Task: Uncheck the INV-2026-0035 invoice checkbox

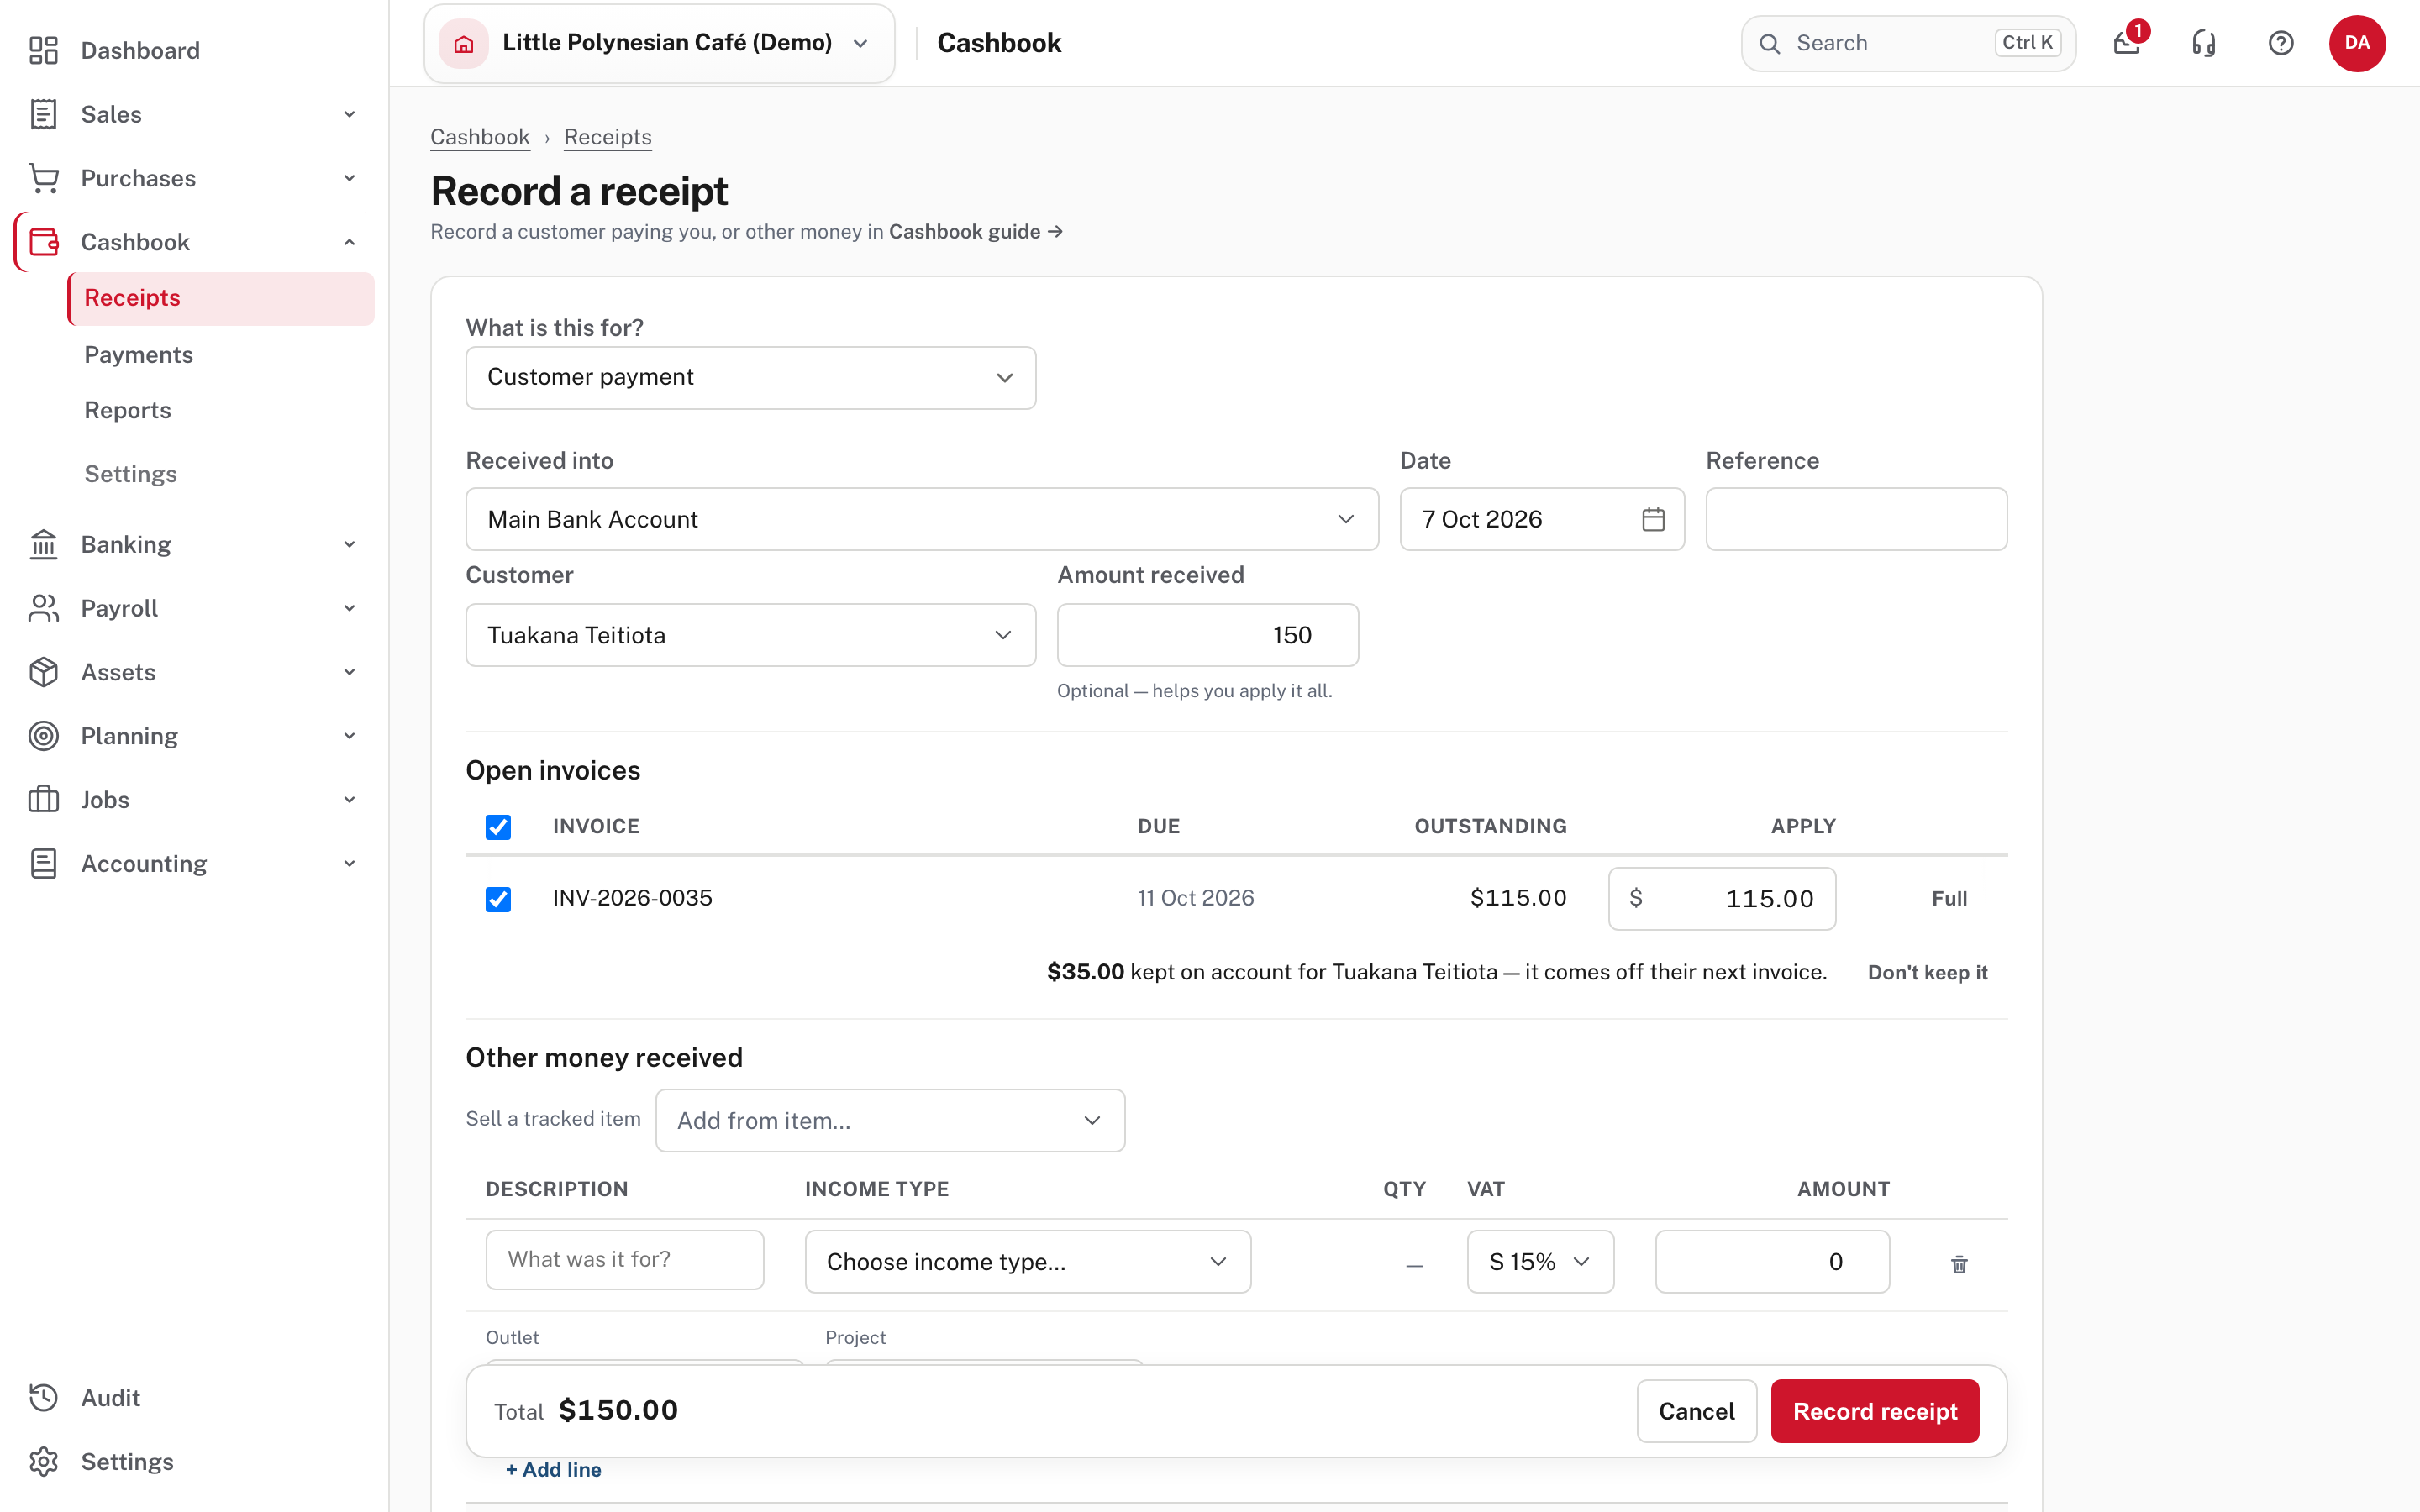Action: [498, 899]
